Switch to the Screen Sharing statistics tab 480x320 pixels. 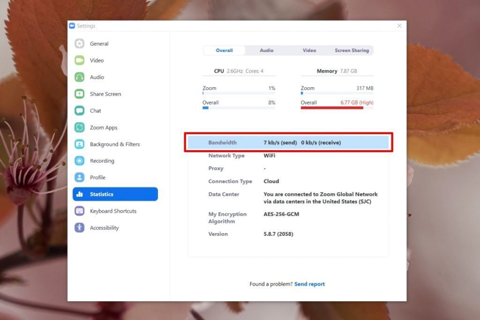352,50
